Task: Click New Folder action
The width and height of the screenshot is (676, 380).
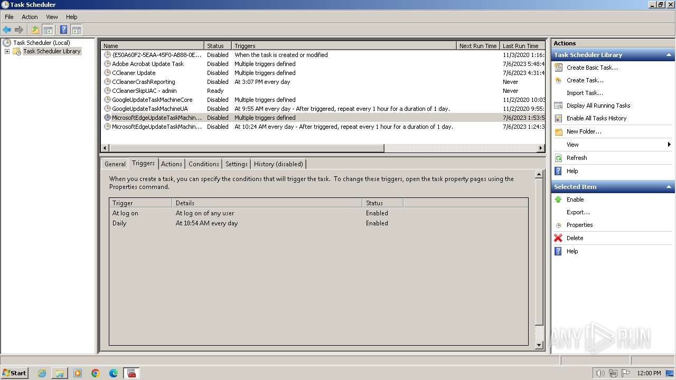Action: point(584,131)
